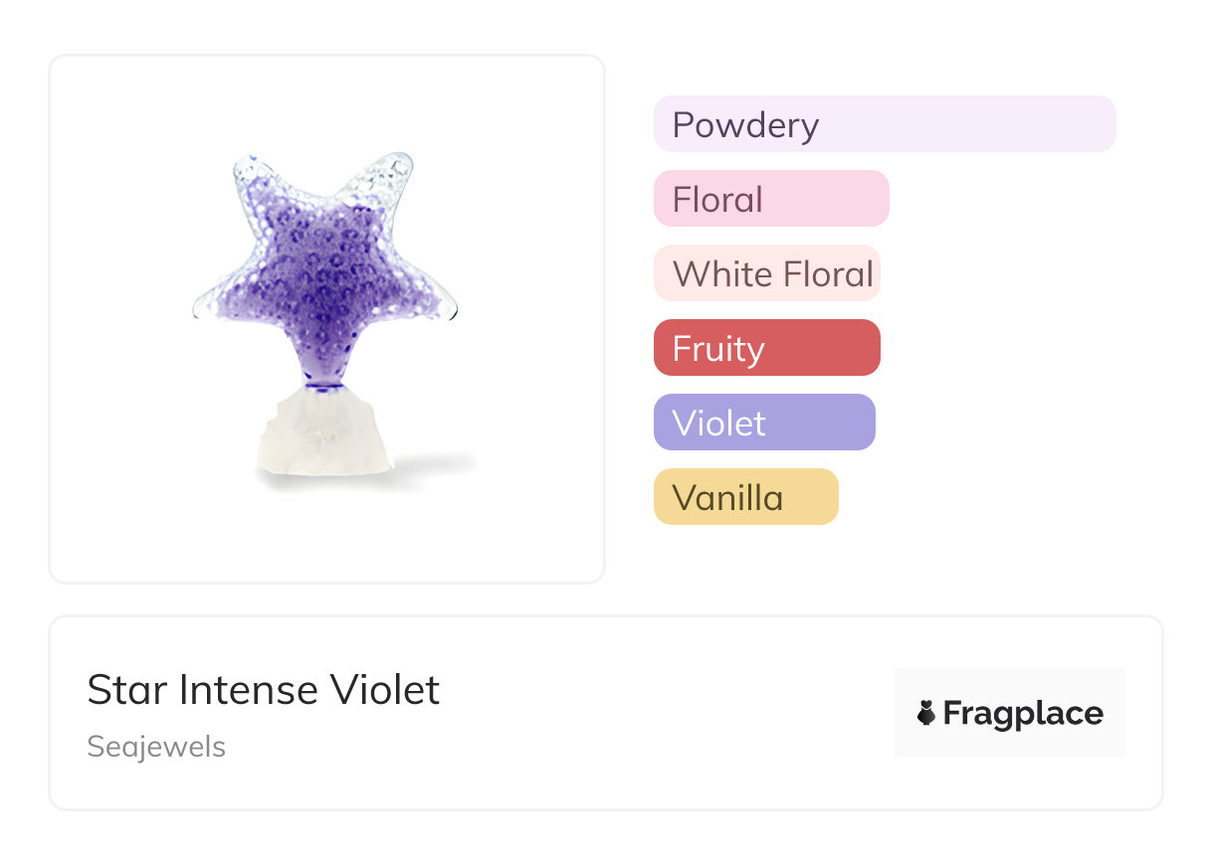The image size is (1212, 859).
Task: Click the word Vanilla in the bottom bar
Action: [x=727, y=498]
